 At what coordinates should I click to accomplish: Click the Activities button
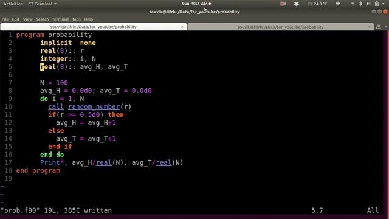[x=13, y=4]
